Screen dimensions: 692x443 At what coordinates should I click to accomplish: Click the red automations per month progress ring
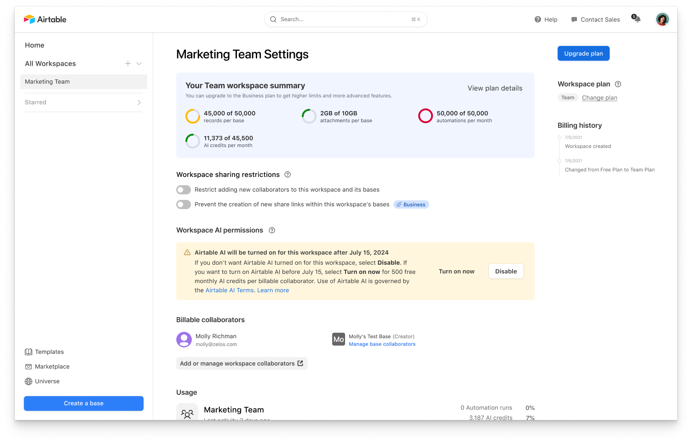pyautogui.click(x=426, y=116)
